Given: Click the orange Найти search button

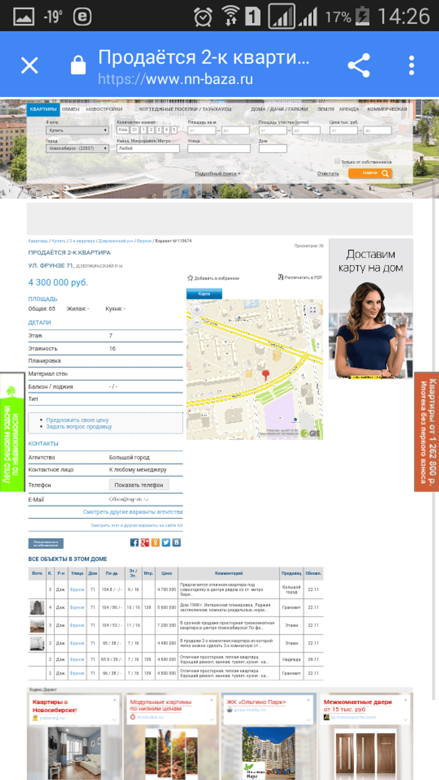Looking at the screenshot, I should click(x=370, y=173).
